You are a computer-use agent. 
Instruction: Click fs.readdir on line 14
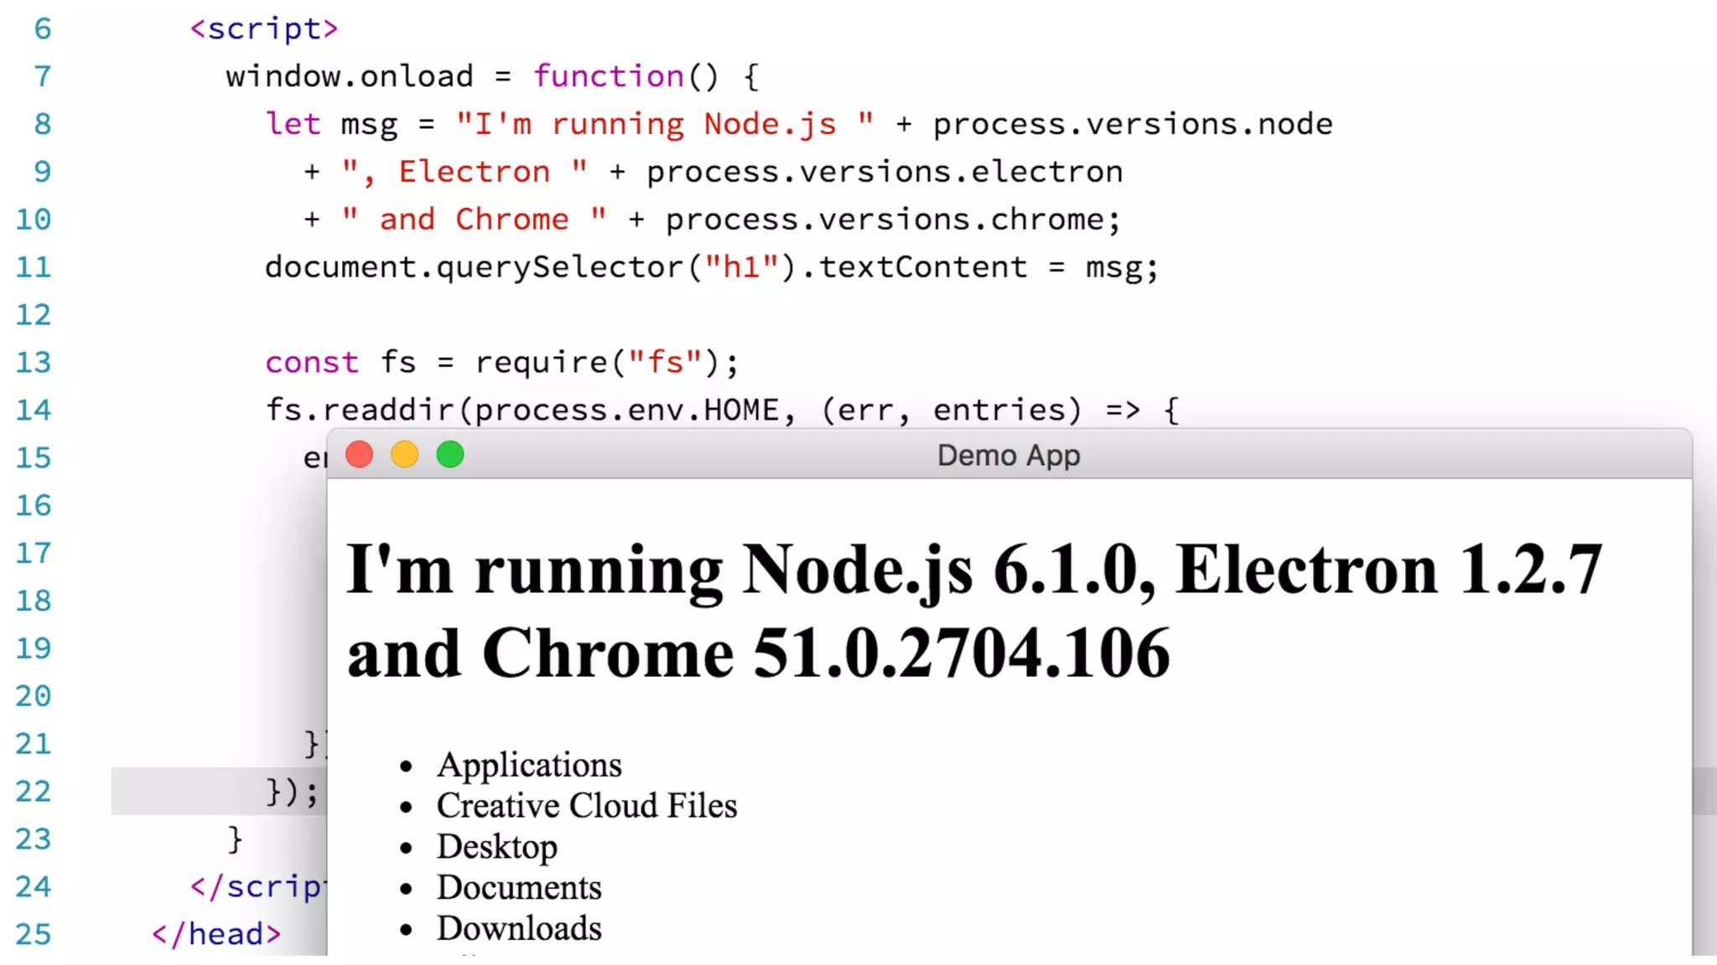[x=360, y=410]
